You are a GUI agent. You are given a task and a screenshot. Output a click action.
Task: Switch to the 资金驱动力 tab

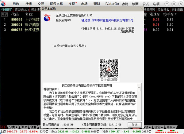21,9
